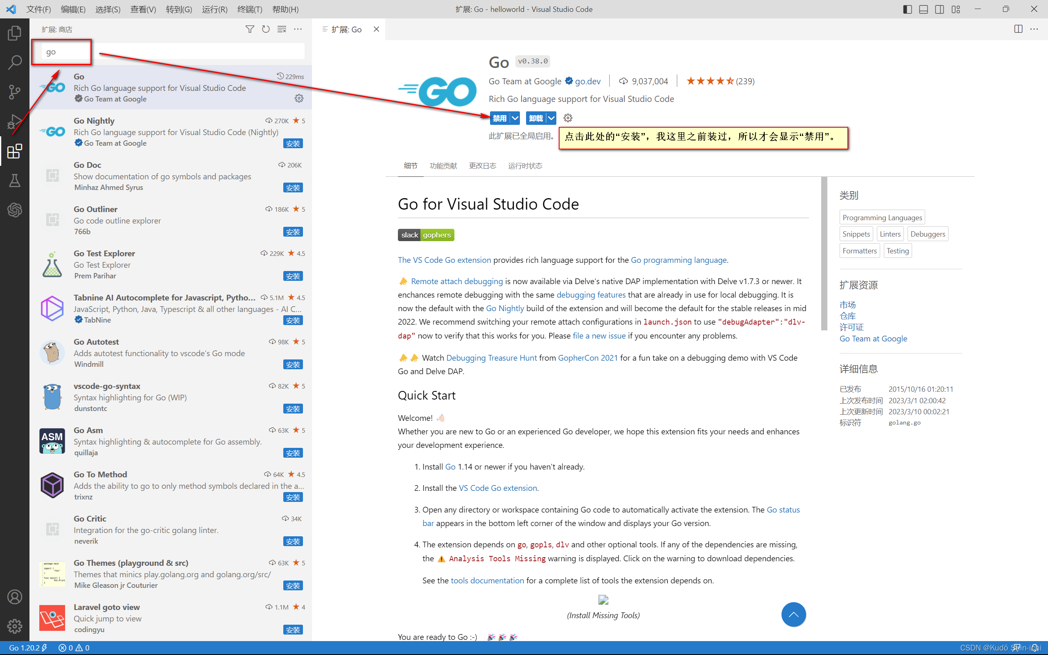
Task: Click the extension search input field
Action: [x=173, y=52]
